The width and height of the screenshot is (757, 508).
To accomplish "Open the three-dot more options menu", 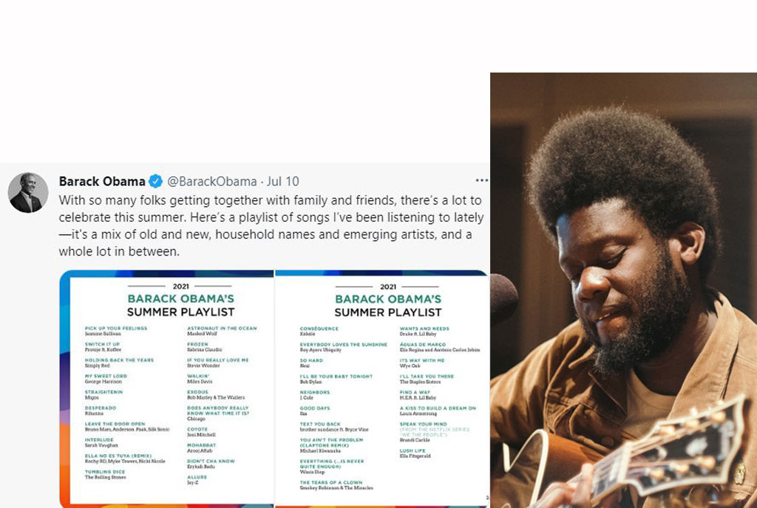I will 482,180.
